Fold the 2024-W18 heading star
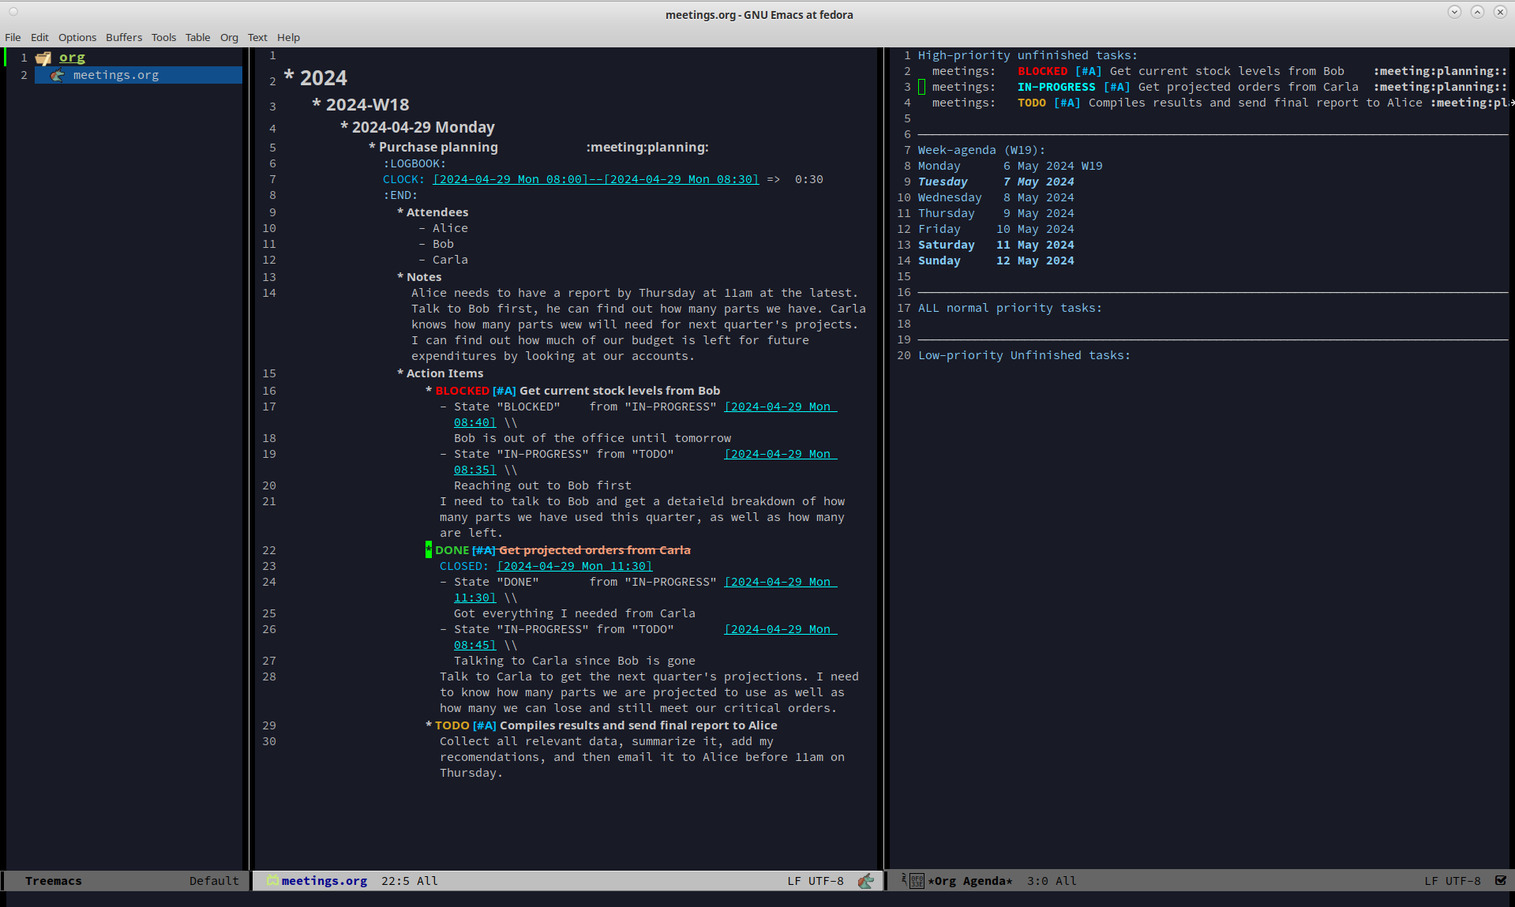Viewport: 1515px width, 907px height. click(x=317, y=103)
